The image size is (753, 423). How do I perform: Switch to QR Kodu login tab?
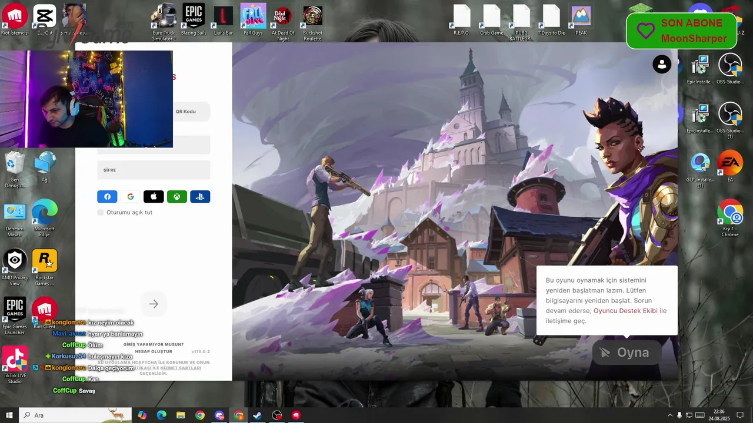[x=185, y=112]
